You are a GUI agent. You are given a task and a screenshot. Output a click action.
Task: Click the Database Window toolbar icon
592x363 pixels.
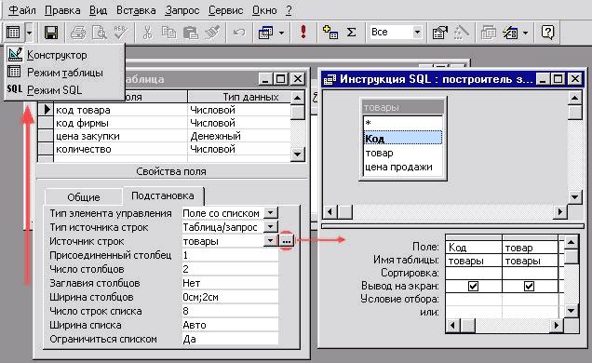tap(488, 33)
